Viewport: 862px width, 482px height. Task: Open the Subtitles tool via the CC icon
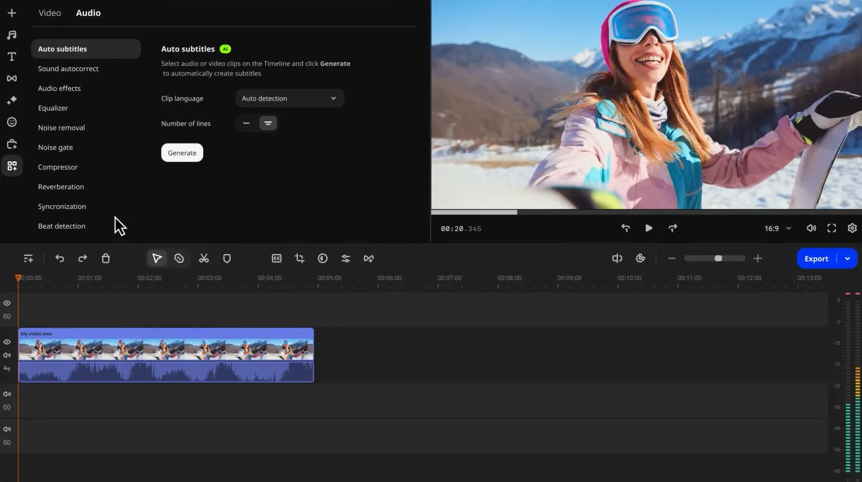276,258
